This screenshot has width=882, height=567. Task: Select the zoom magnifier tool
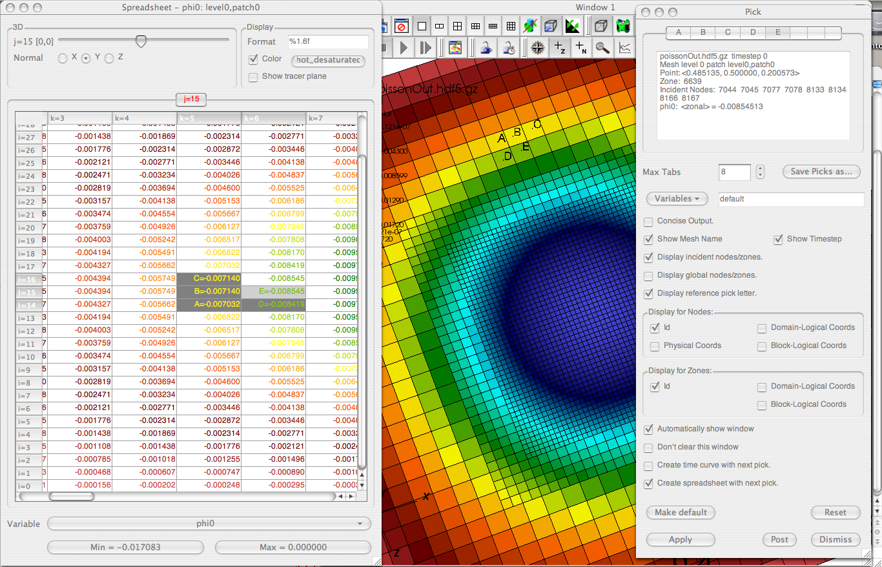point(602,47)
